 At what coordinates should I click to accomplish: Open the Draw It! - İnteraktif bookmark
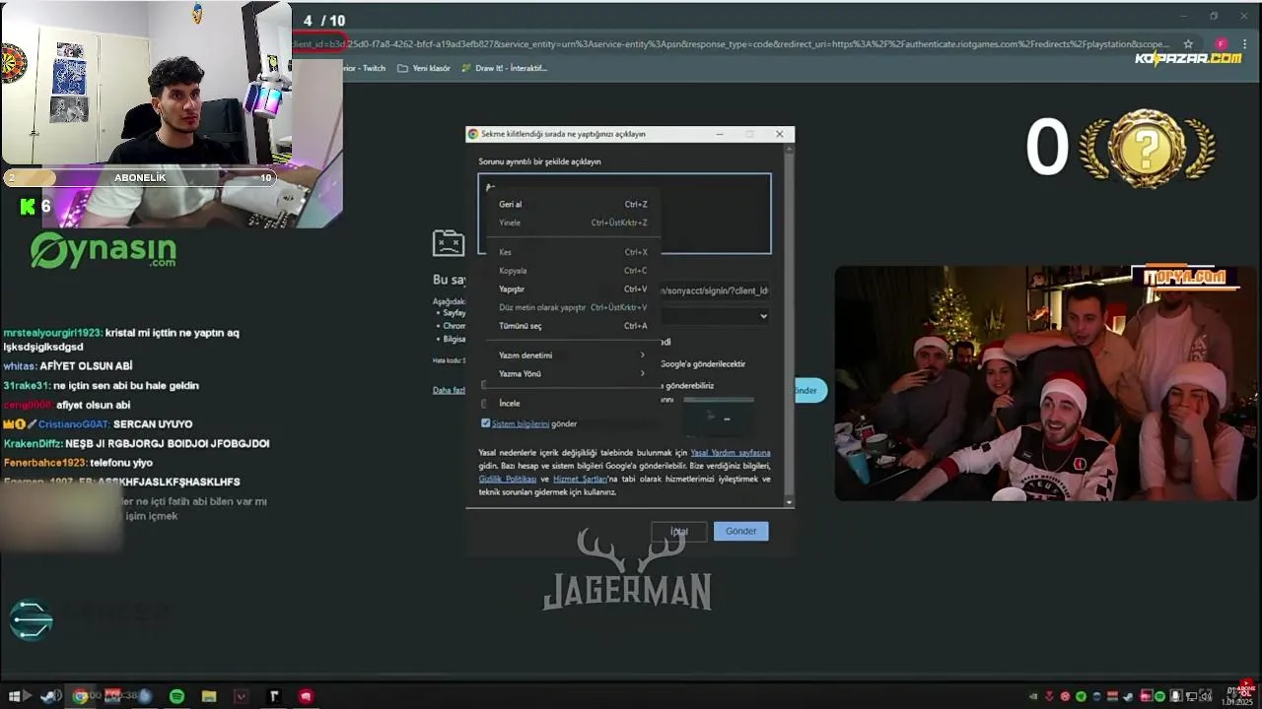(503, 68)
